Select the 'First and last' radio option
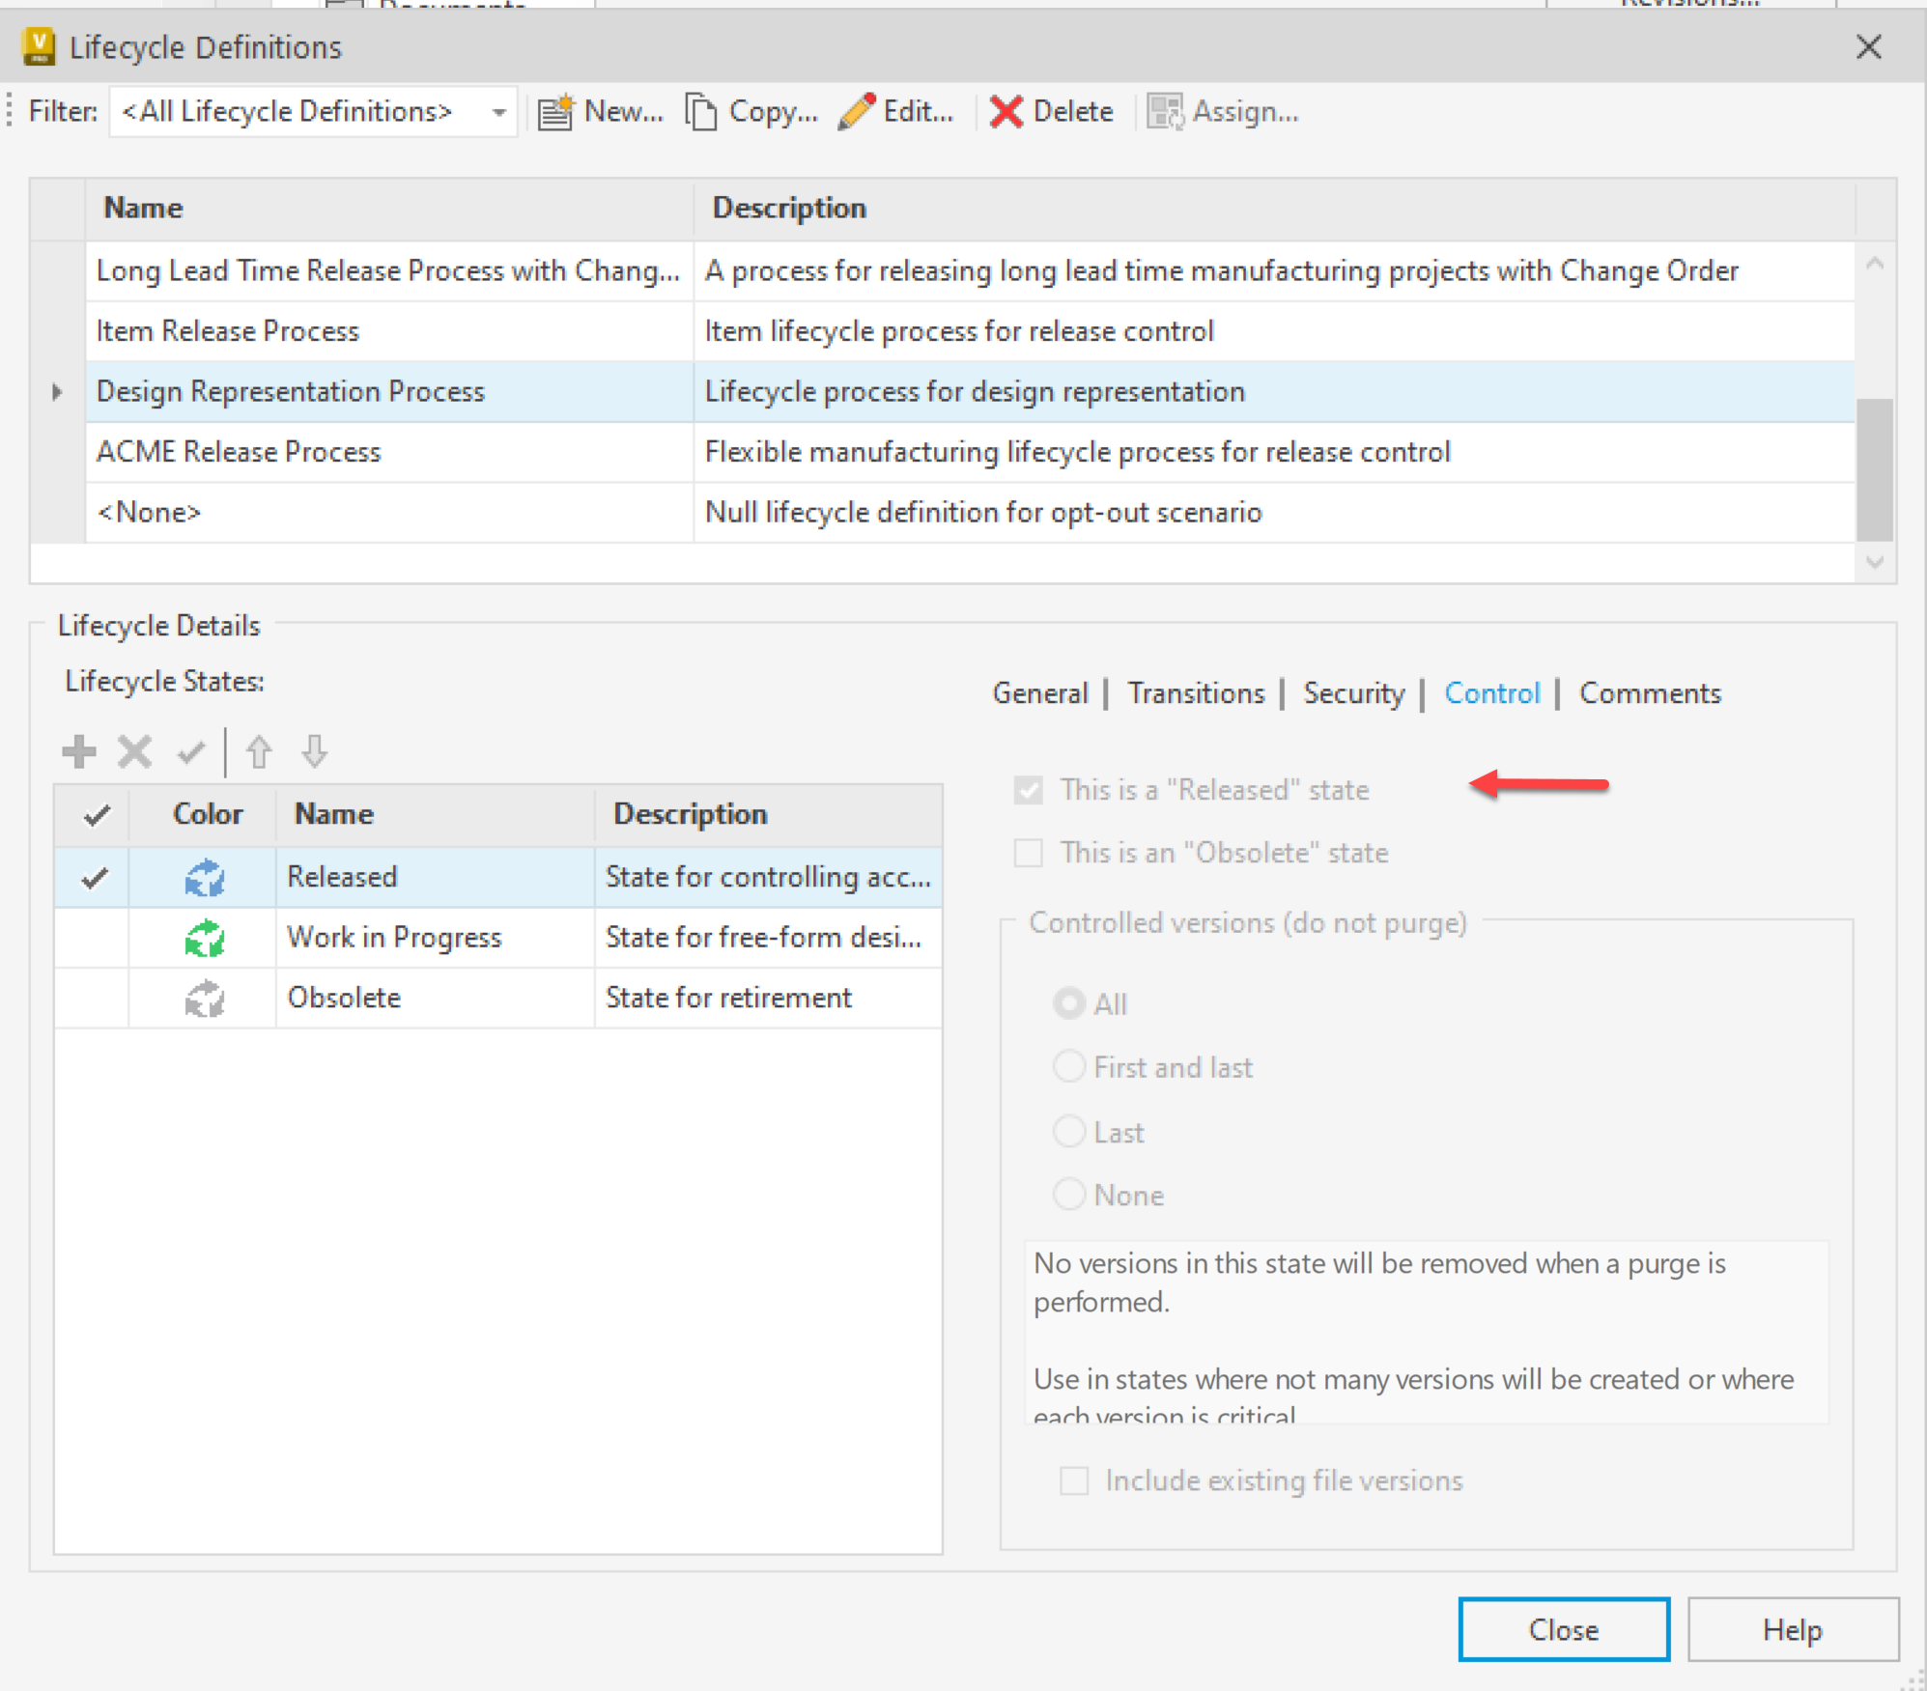Image resolution: width=1927 pixels, height=1691 pixels. [x=1068, y=1066]
